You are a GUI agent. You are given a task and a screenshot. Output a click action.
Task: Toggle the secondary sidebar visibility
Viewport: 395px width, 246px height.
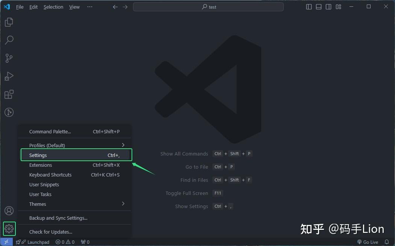[328, 6]
